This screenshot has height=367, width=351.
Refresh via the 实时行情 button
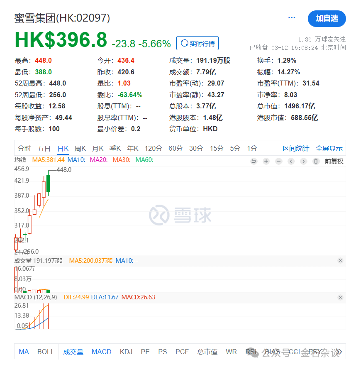click(197, 43)
